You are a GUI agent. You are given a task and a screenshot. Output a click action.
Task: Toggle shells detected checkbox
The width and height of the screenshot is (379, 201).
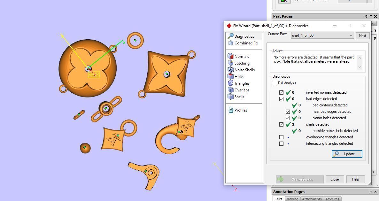click(281, 124)
